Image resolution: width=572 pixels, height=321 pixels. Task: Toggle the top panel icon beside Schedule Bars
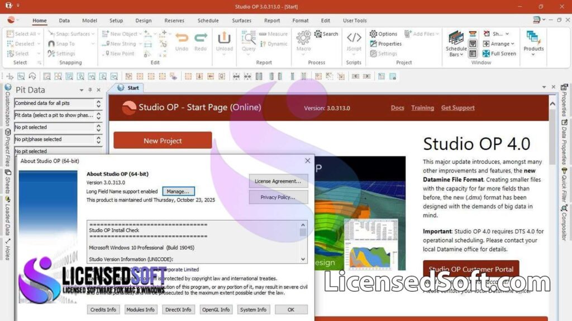point(473,34)
